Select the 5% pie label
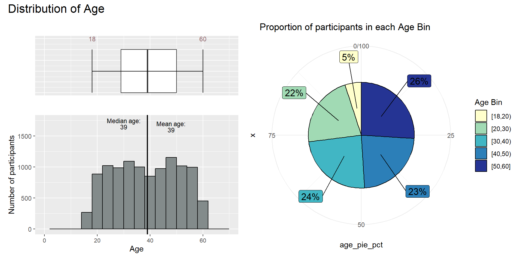Image resolution: width=523 pixels, height=261 pixels. (x=348, y=57)
